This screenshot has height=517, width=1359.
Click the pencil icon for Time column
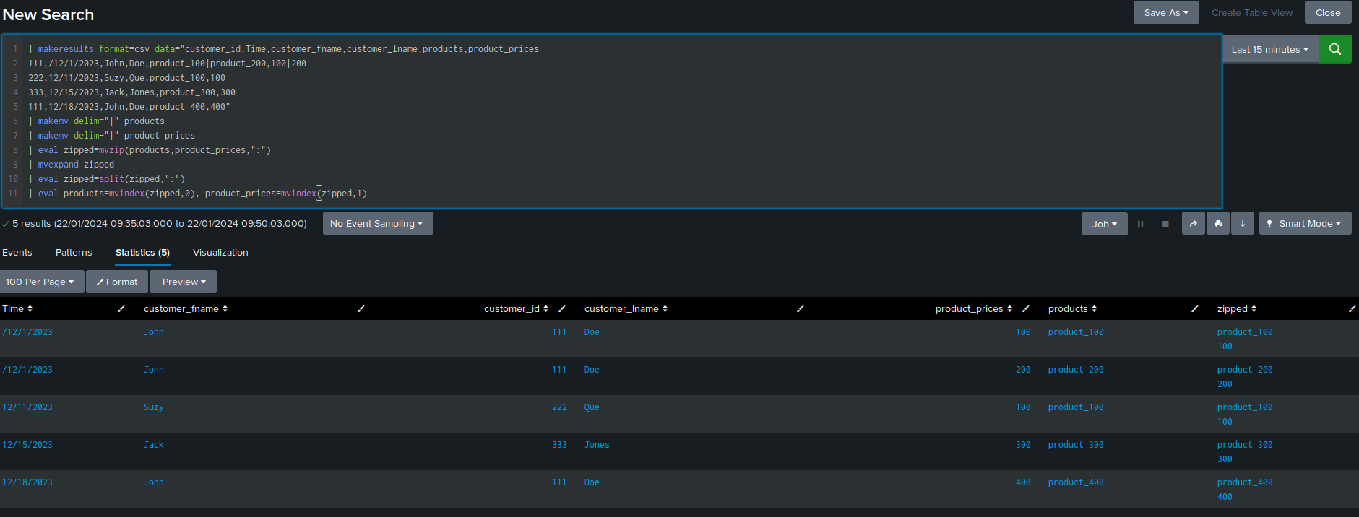[x=121, y=309]
